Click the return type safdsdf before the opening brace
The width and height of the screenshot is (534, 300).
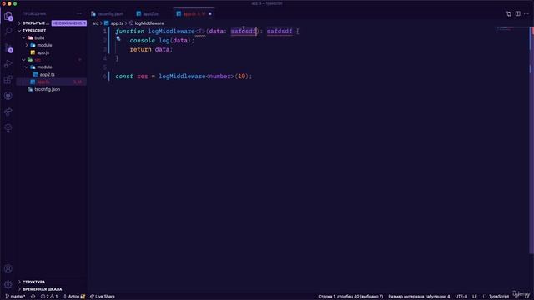coord(280,32)
